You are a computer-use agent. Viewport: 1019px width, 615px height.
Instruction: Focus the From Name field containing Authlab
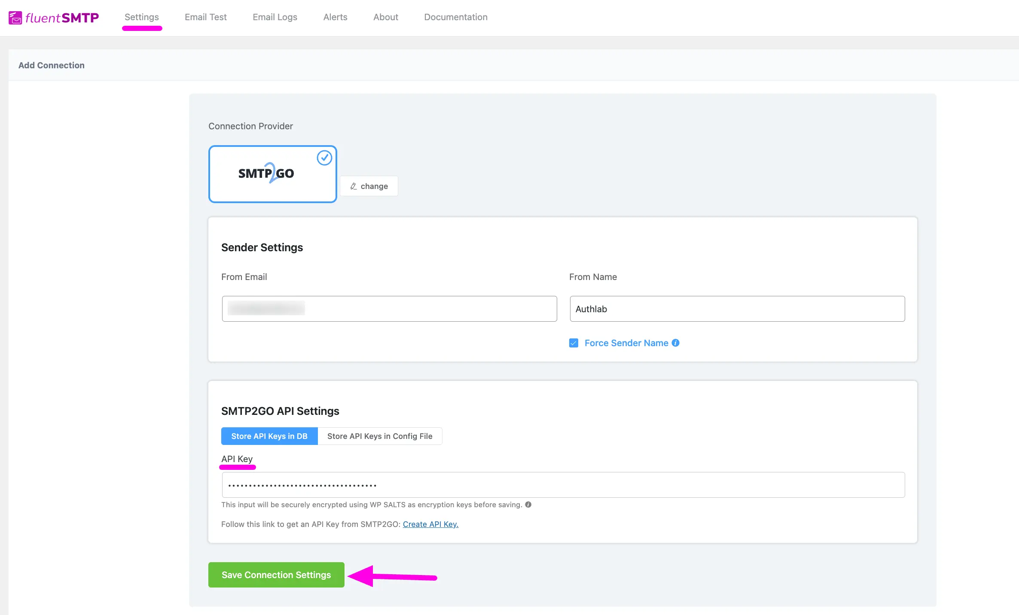[x=737, y=308]
